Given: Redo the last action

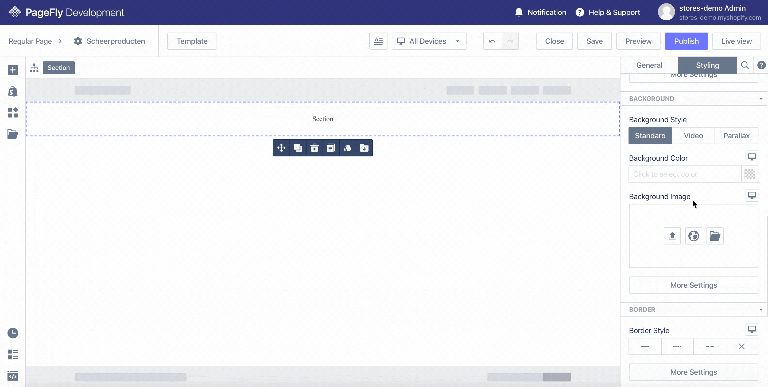Looking at the screenshot, I should click(510, 41).
